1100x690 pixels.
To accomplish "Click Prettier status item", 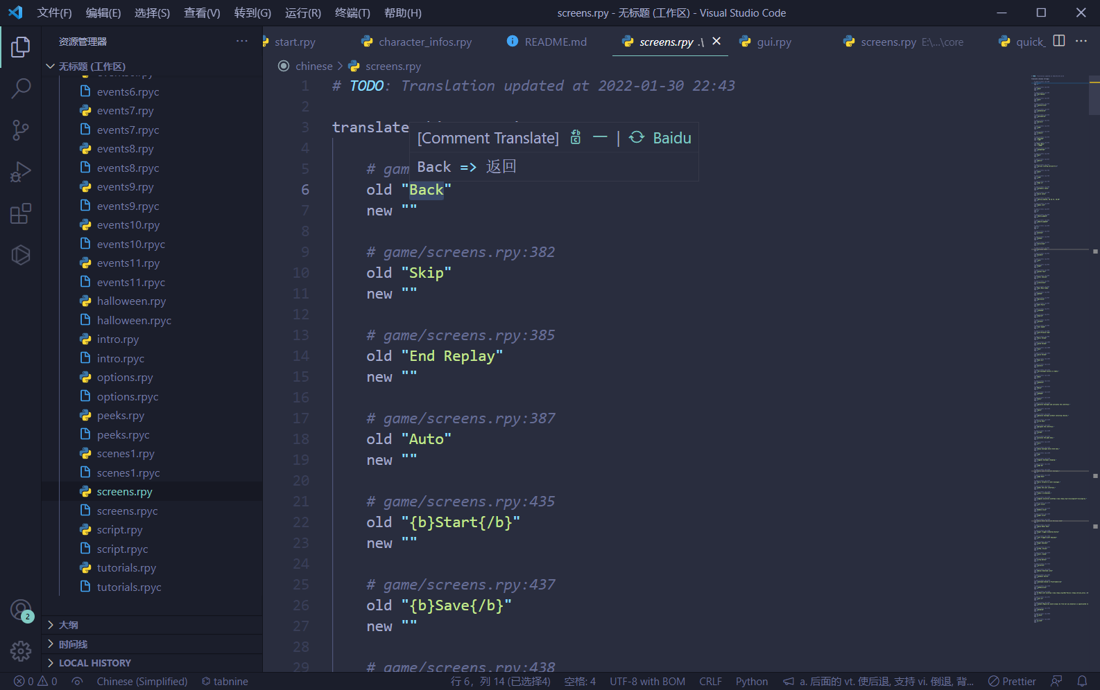I will coord(1012,682).
